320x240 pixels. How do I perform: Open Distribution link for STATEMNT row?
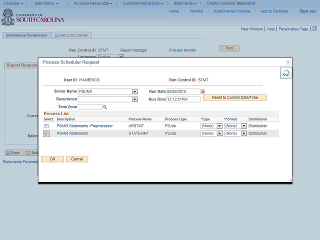click(x=258, y=133)
